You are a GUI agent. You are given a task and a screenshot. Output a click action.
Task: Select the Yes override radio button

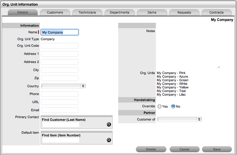159,106
